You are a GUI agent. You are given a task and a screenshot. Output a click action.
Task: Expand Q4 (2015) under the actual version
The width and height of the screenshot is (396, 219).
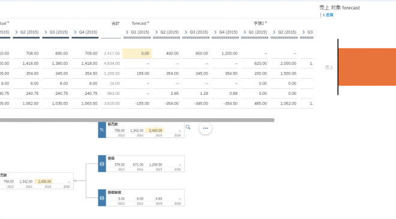pyautogui.click(x=75, y=32)
